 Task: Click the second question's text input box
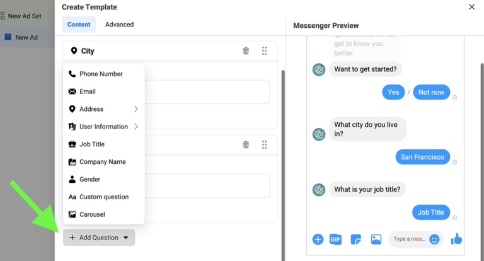(207, 185)
